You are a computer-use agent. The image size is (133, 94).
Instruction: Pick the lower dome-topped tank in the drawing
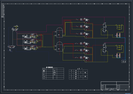point(60,47)
